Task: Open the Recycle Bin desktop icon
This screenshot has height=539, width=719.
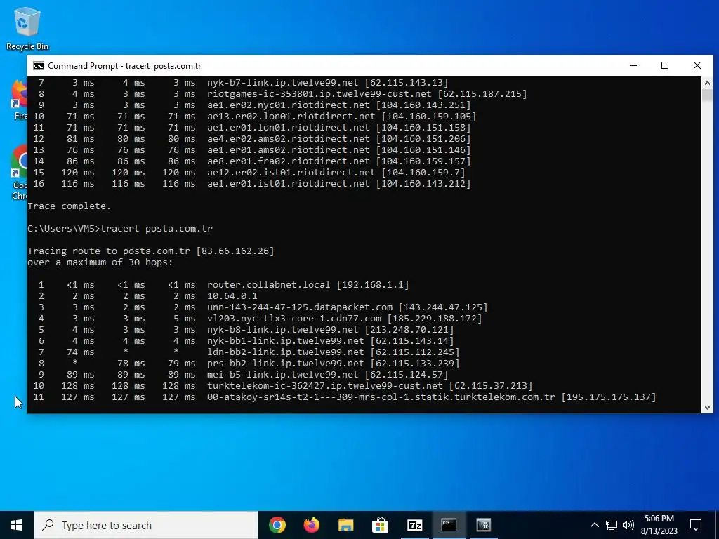Action: [27, 28]
